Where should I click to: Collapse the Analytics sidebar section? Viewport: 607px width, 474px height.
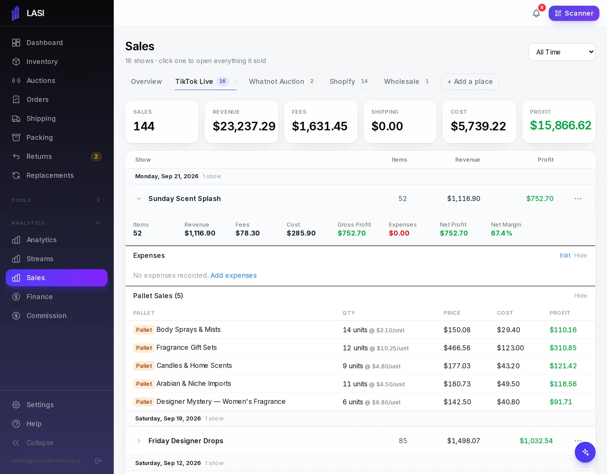pyautogui.click(x=57, y=223)
